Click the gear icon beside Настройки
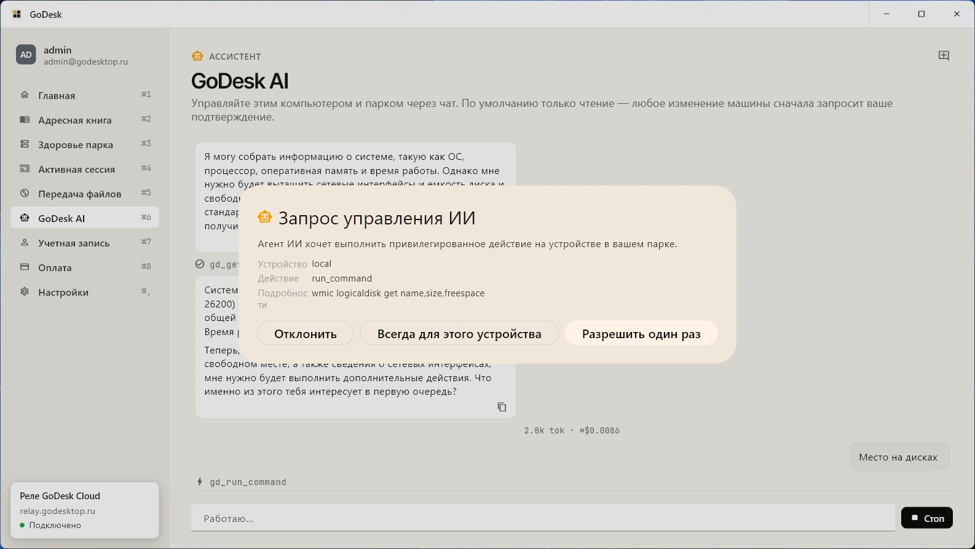975x549 pixels. [25, 291]
